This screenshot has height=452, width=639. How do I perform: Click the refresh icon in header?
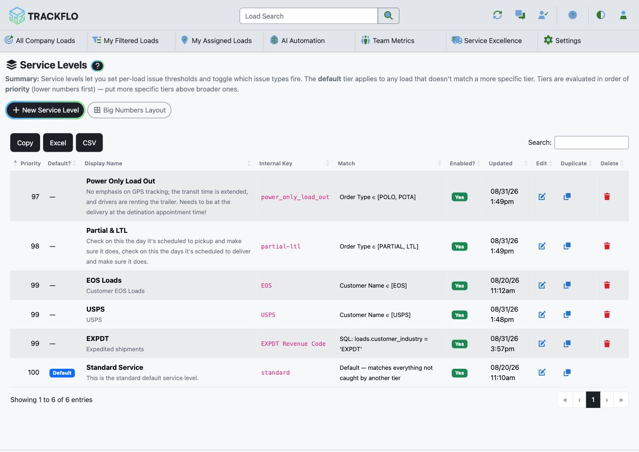point(497,15)
